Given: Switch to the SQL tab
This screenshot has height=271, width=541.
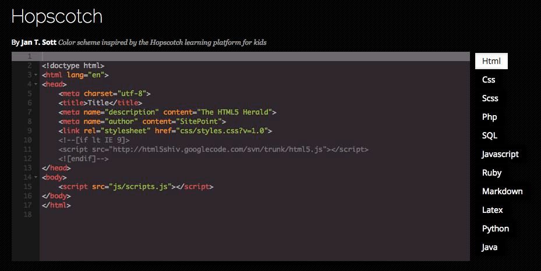Looking at the screenshot, I should coord(489,135).
